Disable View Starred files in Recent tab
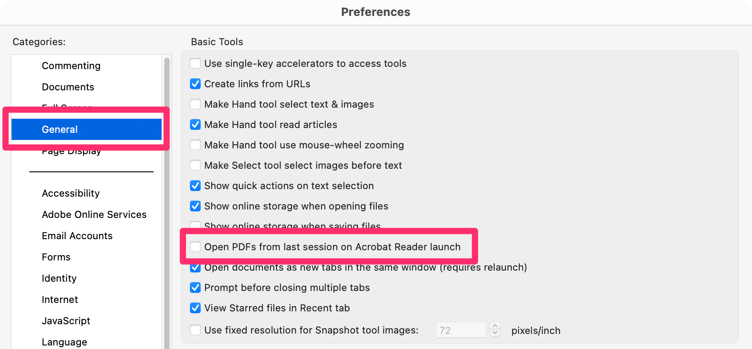Viewport: 752px width, 349px height. click(195, 308)
